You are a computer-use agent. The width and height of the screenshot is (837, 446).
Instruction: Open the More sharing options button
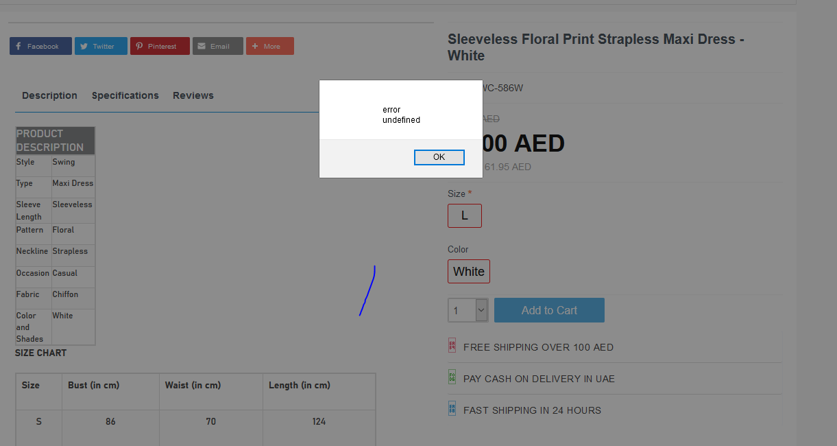[270, 46]
